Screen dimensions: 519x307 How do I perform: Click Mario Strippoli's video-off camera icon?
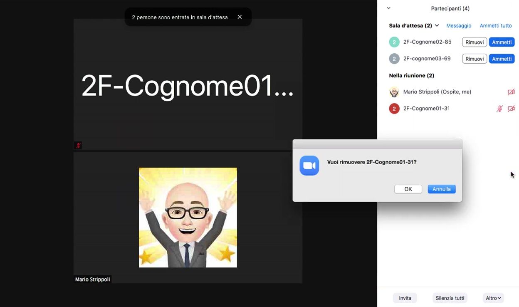(511, 92)
